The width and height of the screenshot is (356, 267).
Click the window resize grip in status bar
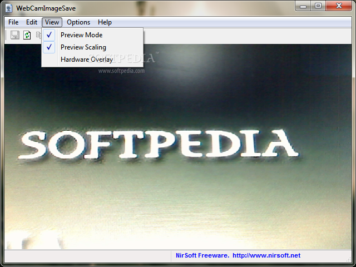349,259
